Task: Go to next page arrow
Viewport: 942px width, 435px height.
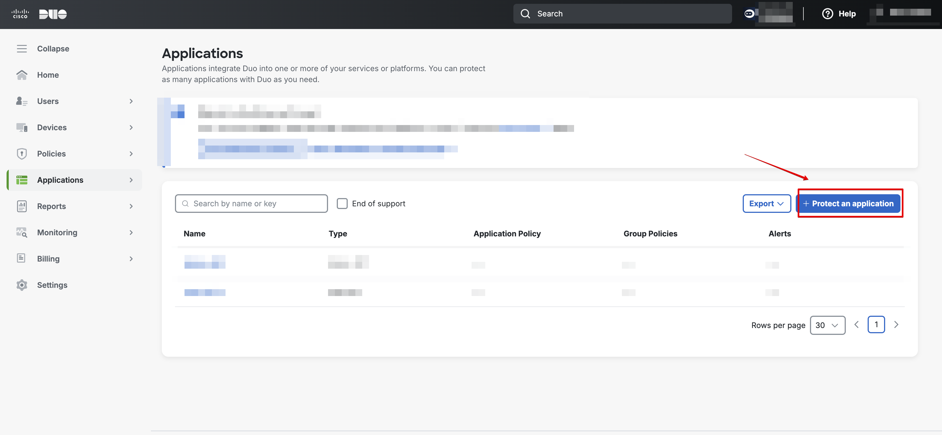Action: click(x=896, y=324)
